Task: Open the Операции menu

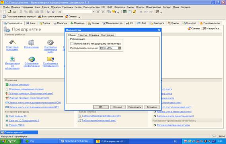Action: point(27,7)
